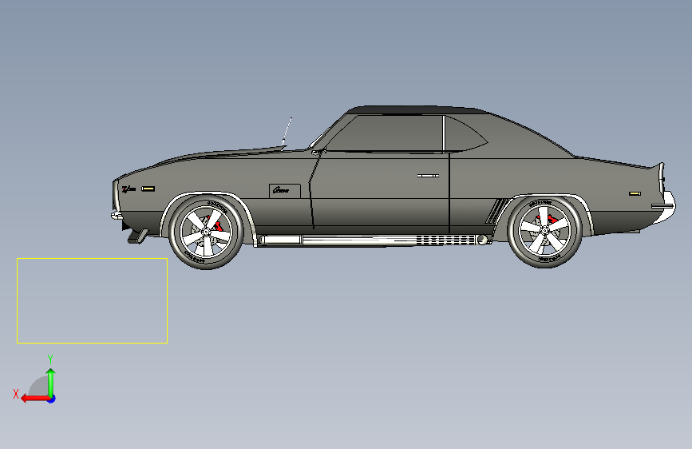
Task: Click the red X axis arrow of triad
Action: pos(34,399)
